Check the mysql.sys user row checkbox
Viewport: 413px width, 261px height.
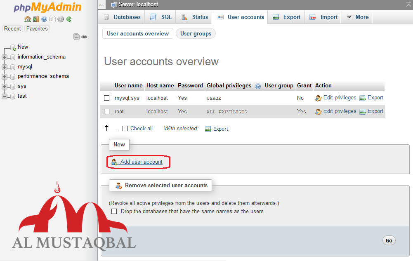[x=106, y=98]
